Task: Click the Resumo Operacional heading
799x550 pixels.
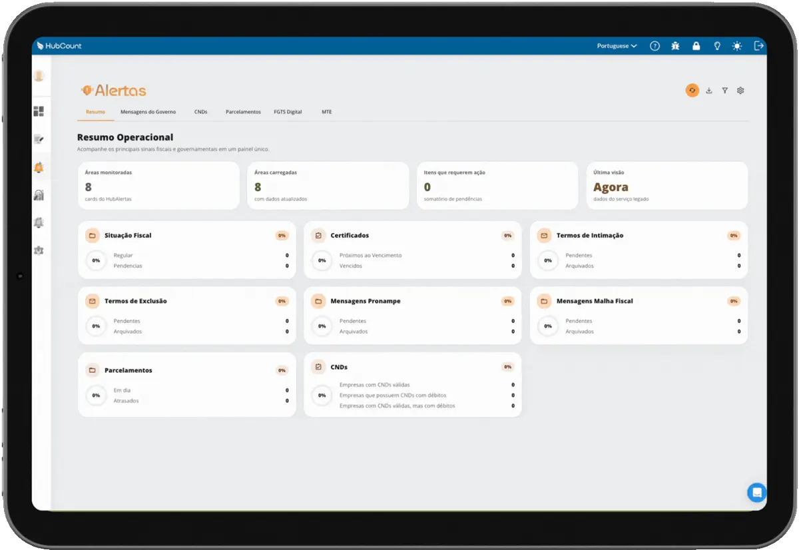Action: (x=125, y=137)
